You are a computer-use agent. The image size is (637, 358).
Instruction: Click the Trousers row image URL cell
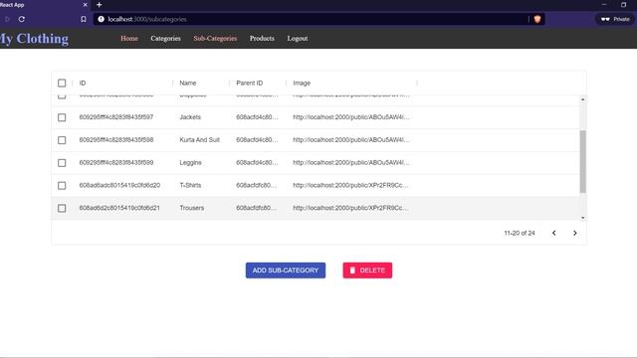click(351, 208)
